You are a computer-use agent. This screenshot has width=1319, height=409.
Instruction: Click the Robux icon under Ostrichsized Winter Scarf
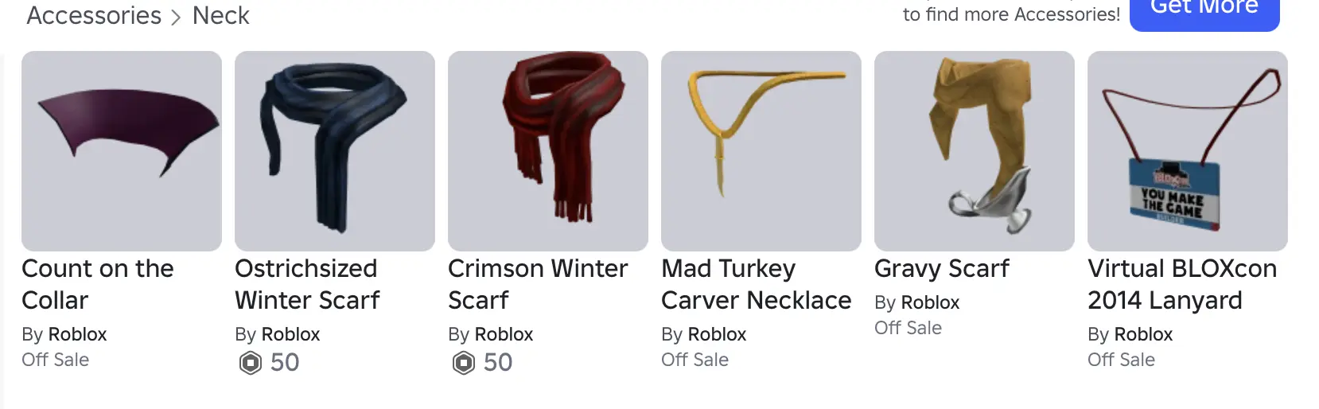tap(251, 363)
